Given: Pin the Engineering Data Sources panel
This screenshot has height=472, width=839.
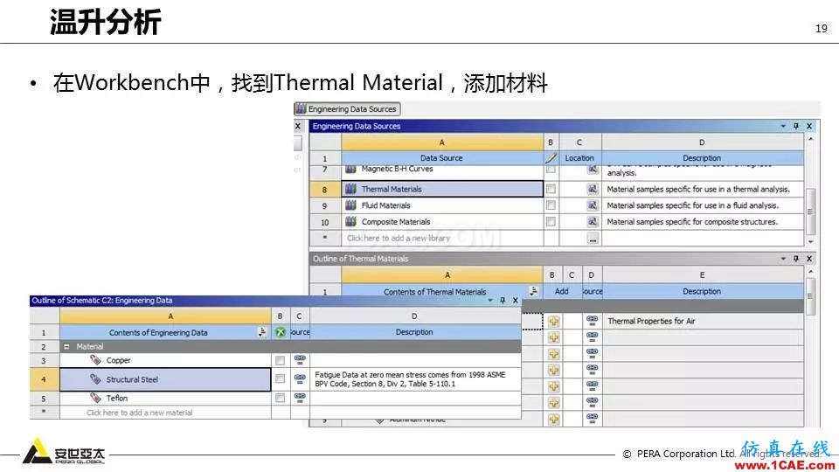Looking at the screenshot, I should pos(795,126).
